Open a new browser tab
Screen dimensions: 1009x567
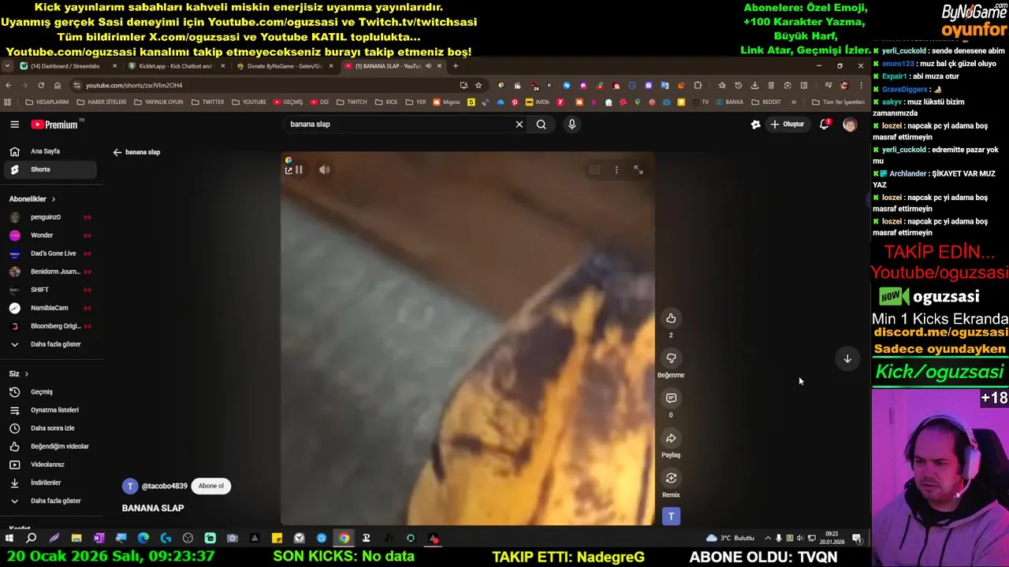[456, 66]
